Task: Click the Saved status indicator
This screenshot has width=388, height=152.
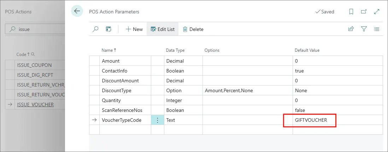Action: point(325,12)
